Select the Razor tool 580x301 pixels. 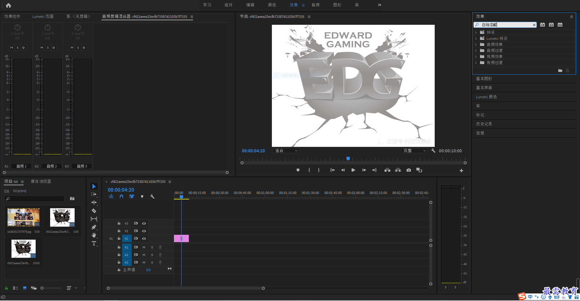94,211
